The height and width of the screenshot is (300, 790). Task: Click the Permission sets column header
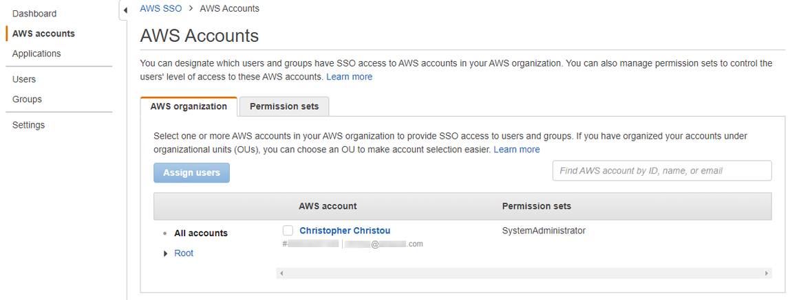click(537, 206)
